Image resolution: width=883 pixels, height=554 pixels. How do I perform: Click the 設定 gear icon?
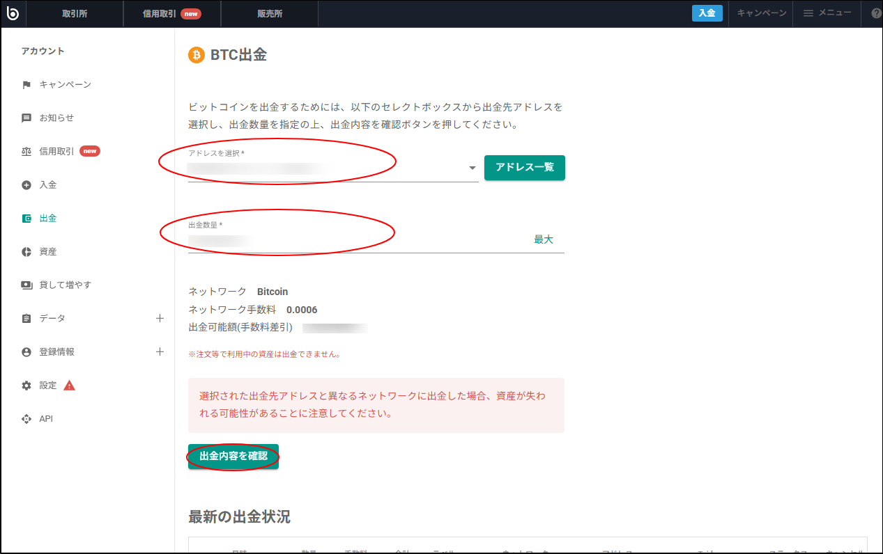(26, 385)
